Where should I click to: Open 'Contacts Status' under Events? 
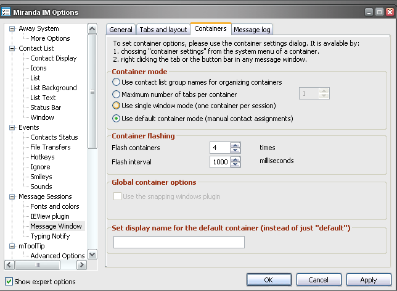[x=54, y=138]
